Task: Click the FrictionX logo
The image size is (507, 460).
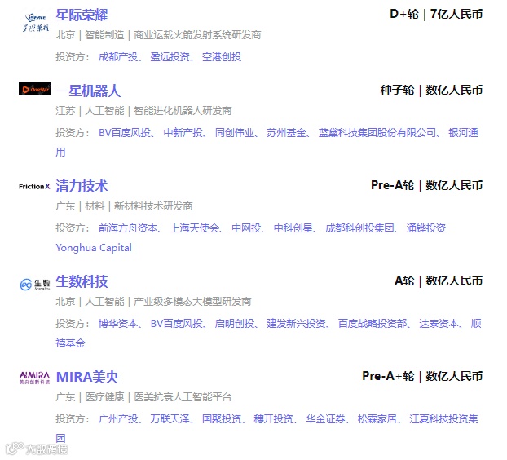Action: pos(34,186)
